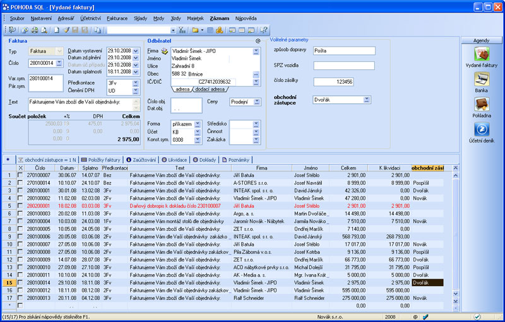
Task: Click the brush icon right of new-page icon
Action: pyautogui.click(x=66, y=30)
